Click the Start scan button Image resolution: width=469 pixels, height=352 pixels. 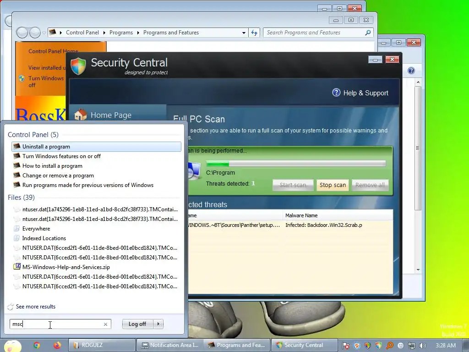[x=293, y=185]
